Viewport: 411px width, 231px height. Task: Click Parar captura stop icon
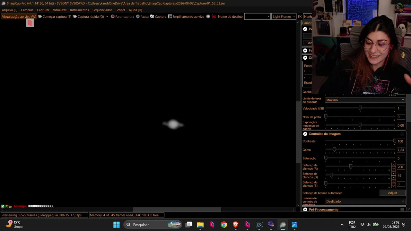113,16
